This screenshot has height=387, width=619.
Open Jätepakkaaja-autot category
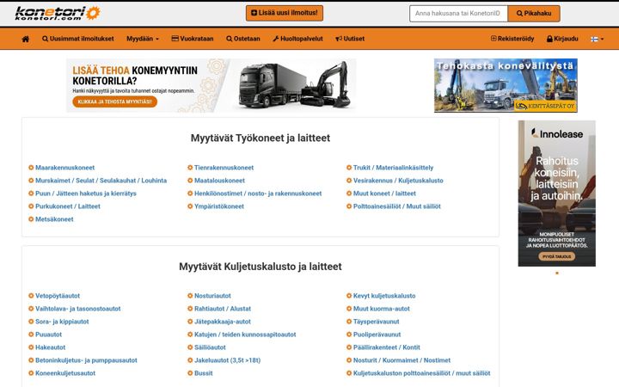pyautogui.click(x=223, y=322)
